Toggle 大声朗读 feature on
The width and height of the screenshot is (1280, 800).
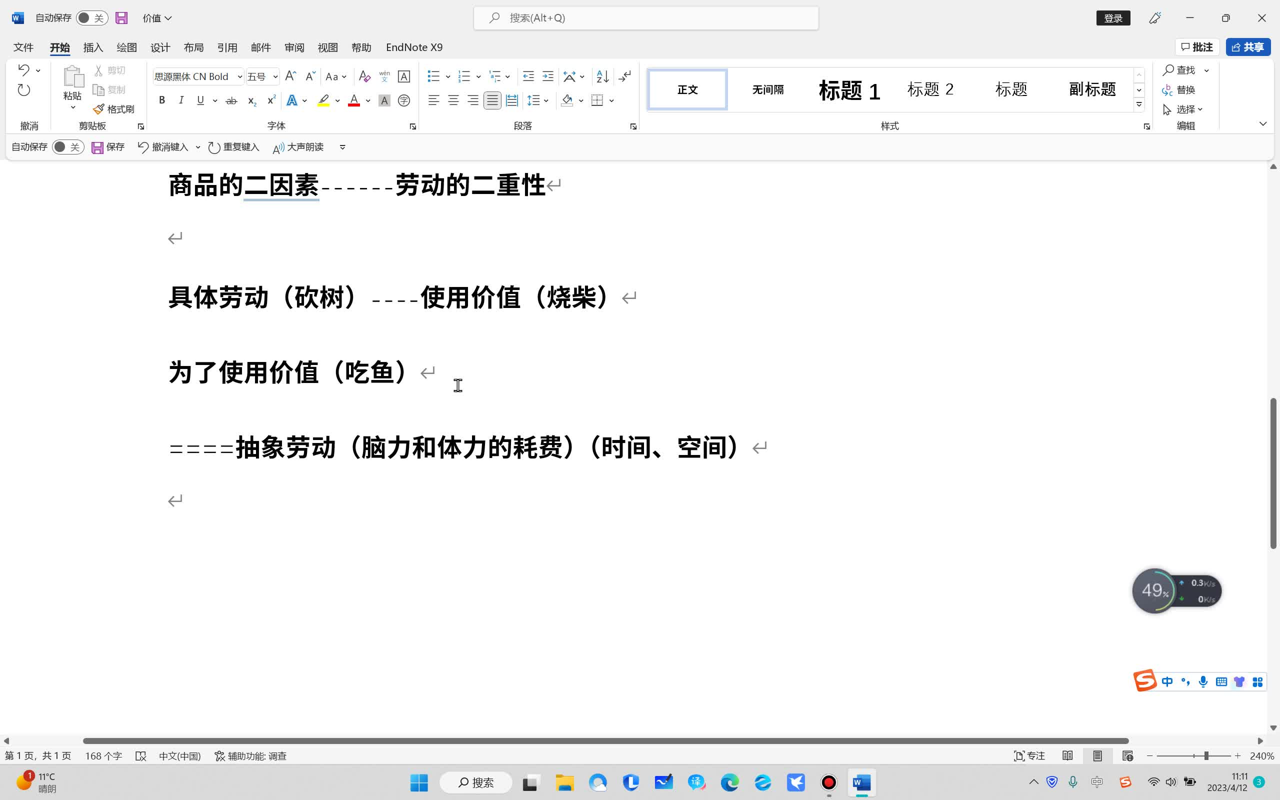299,146
